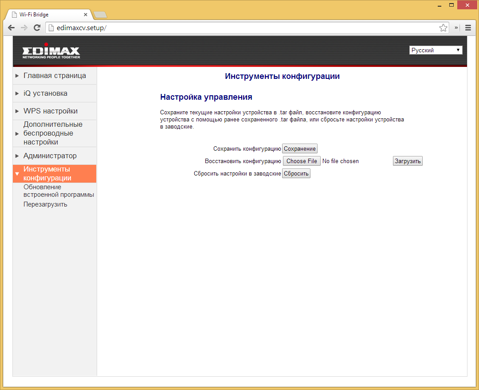Click the Сбросить button
Screen dimensions: 479x390
296,173
